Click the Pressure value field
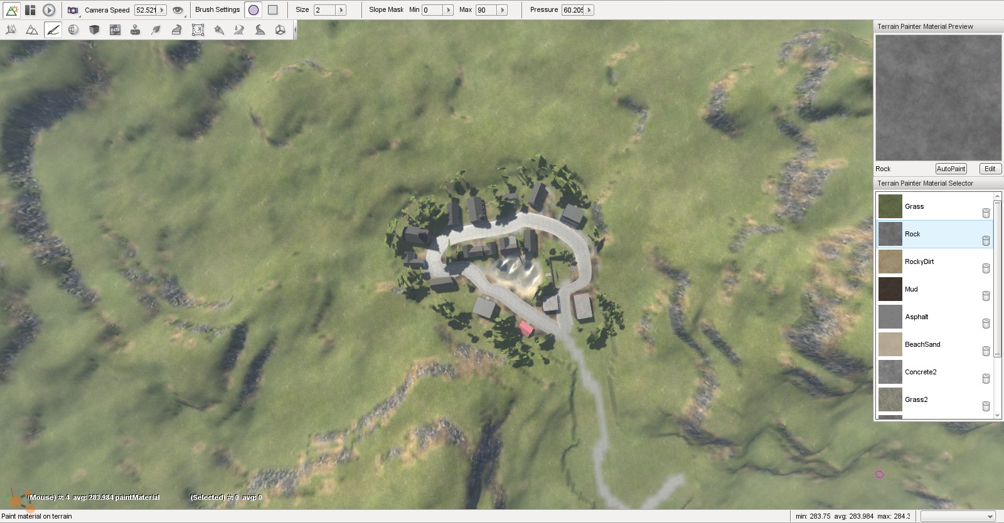The image size is (1004, 523). (573, 10)
